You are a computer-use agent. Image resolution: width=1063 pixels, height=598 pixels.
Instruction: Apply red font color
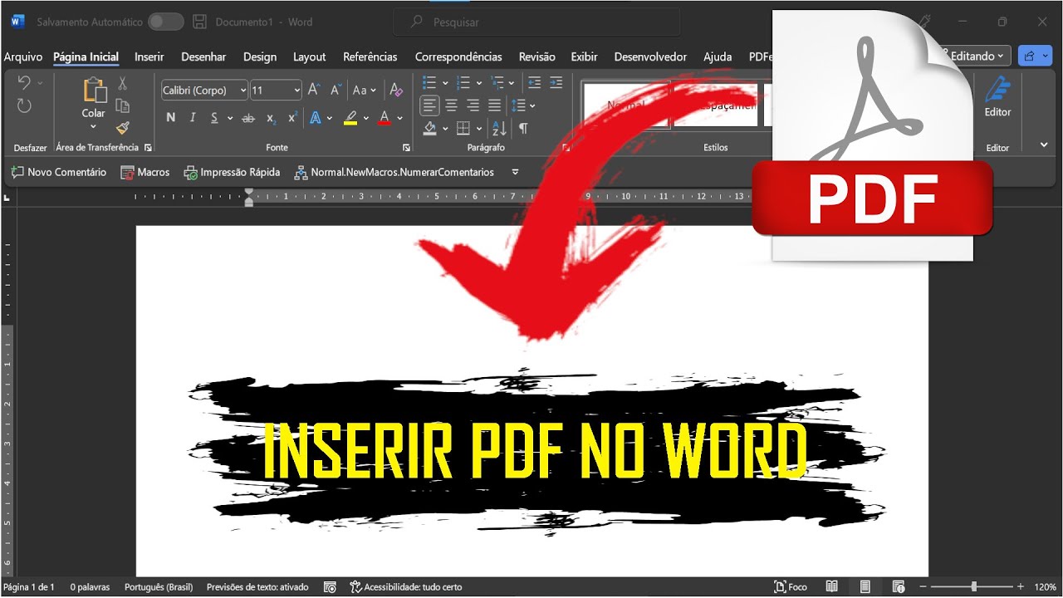384,118
